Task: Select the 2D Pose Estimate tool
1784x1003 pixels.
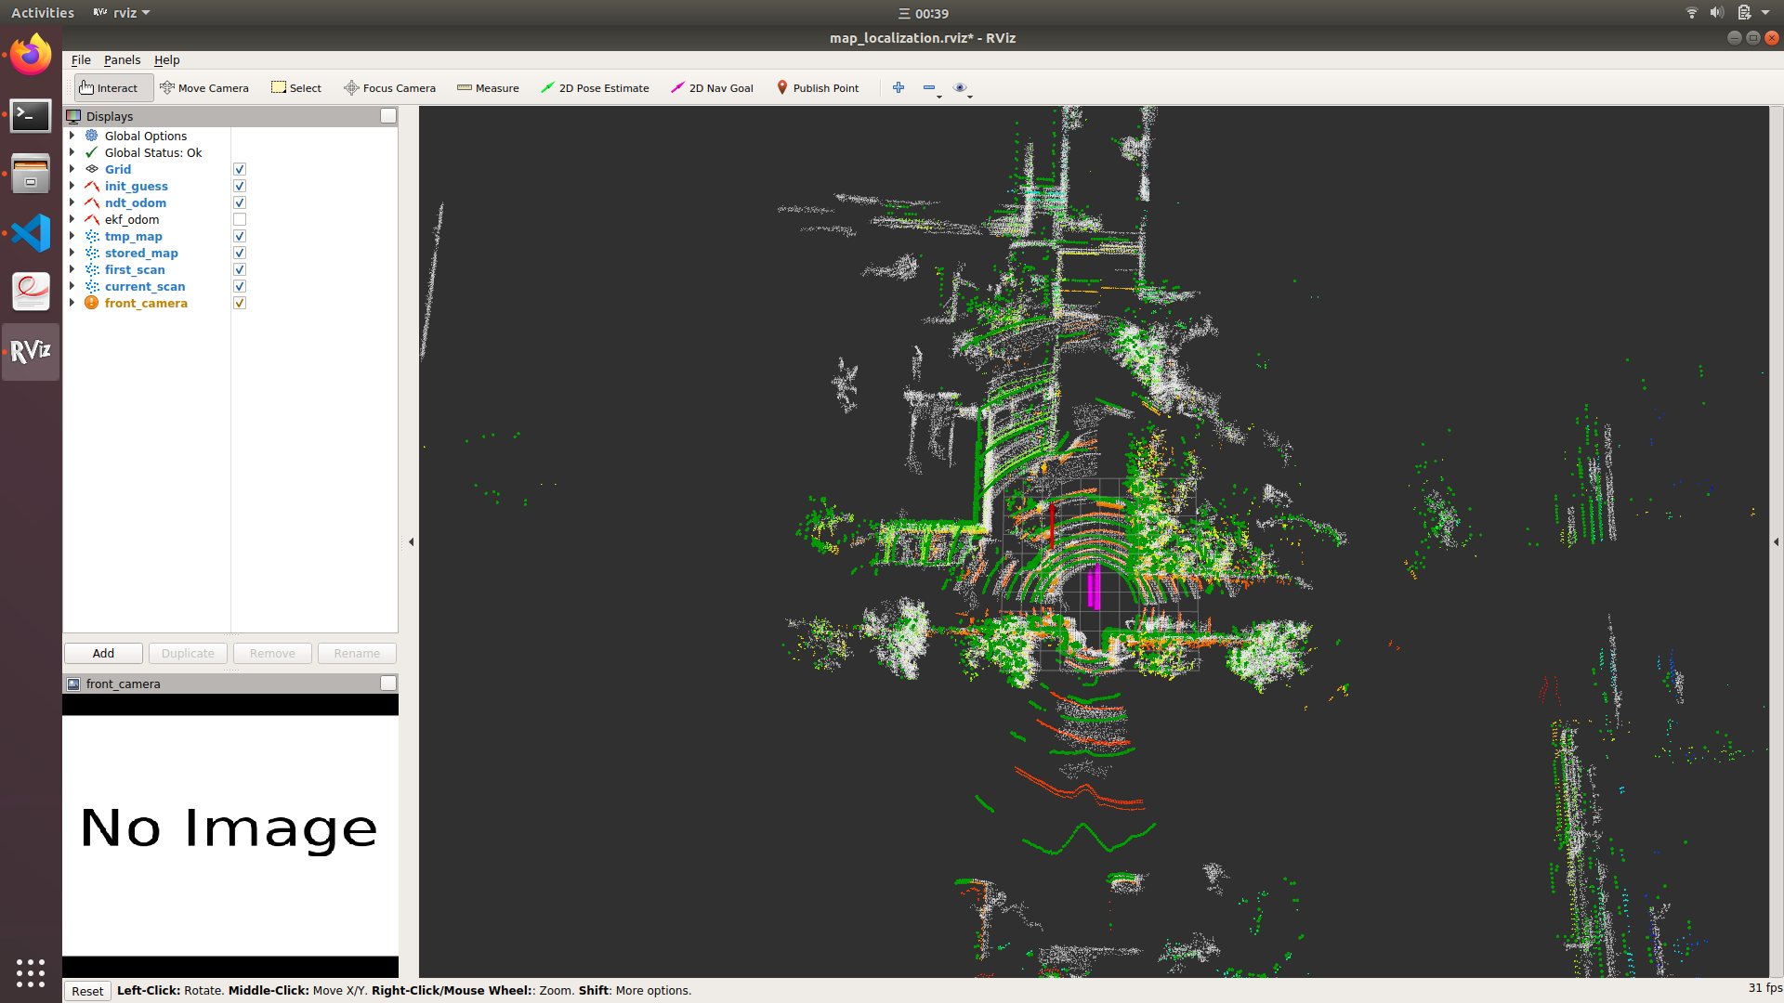Action: pos(595,87)
